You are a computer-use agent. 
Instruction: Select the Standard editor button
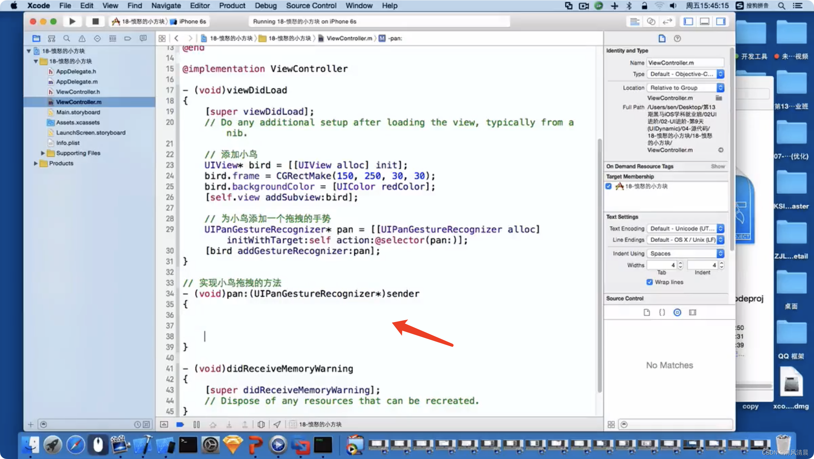click(x=635, y=21)
